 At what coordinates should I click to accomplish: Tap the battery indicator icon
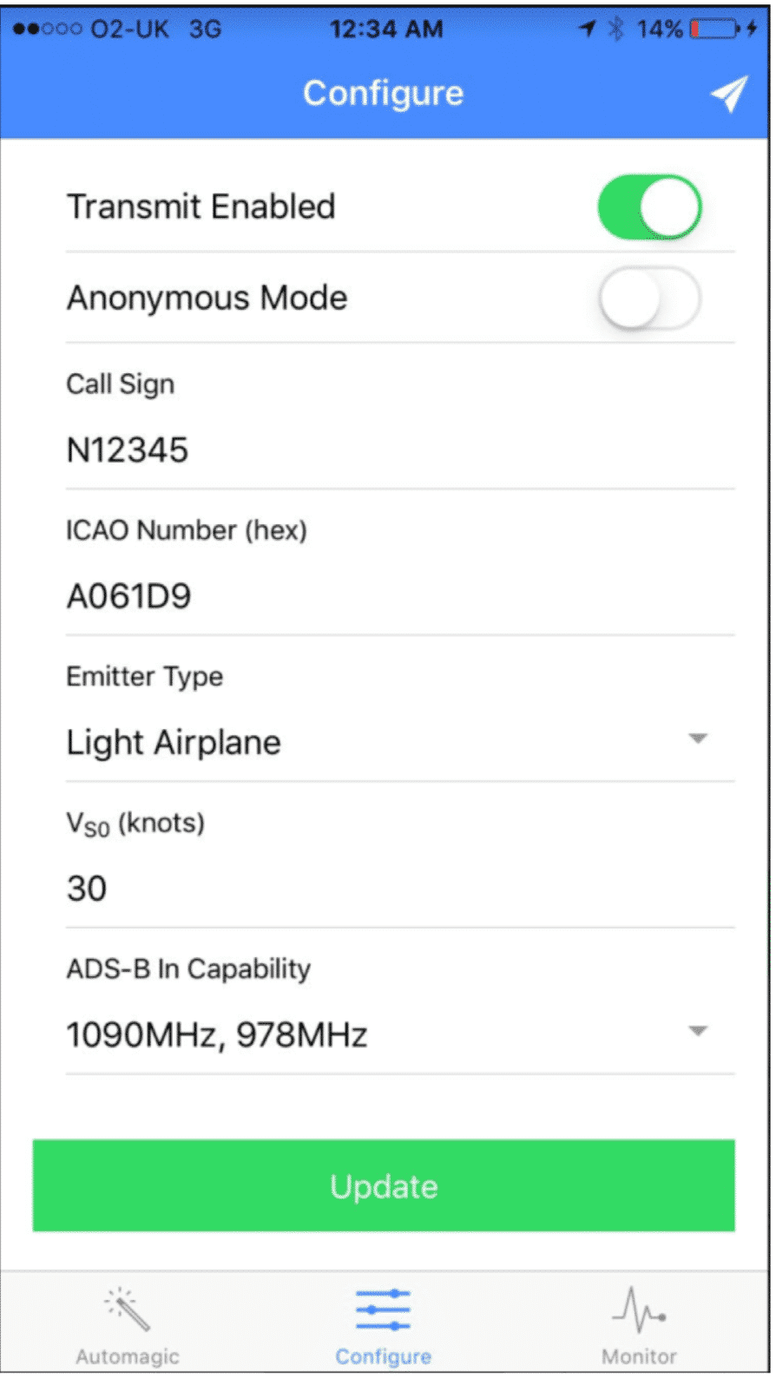pyautogui.click(x=714, y=30)
